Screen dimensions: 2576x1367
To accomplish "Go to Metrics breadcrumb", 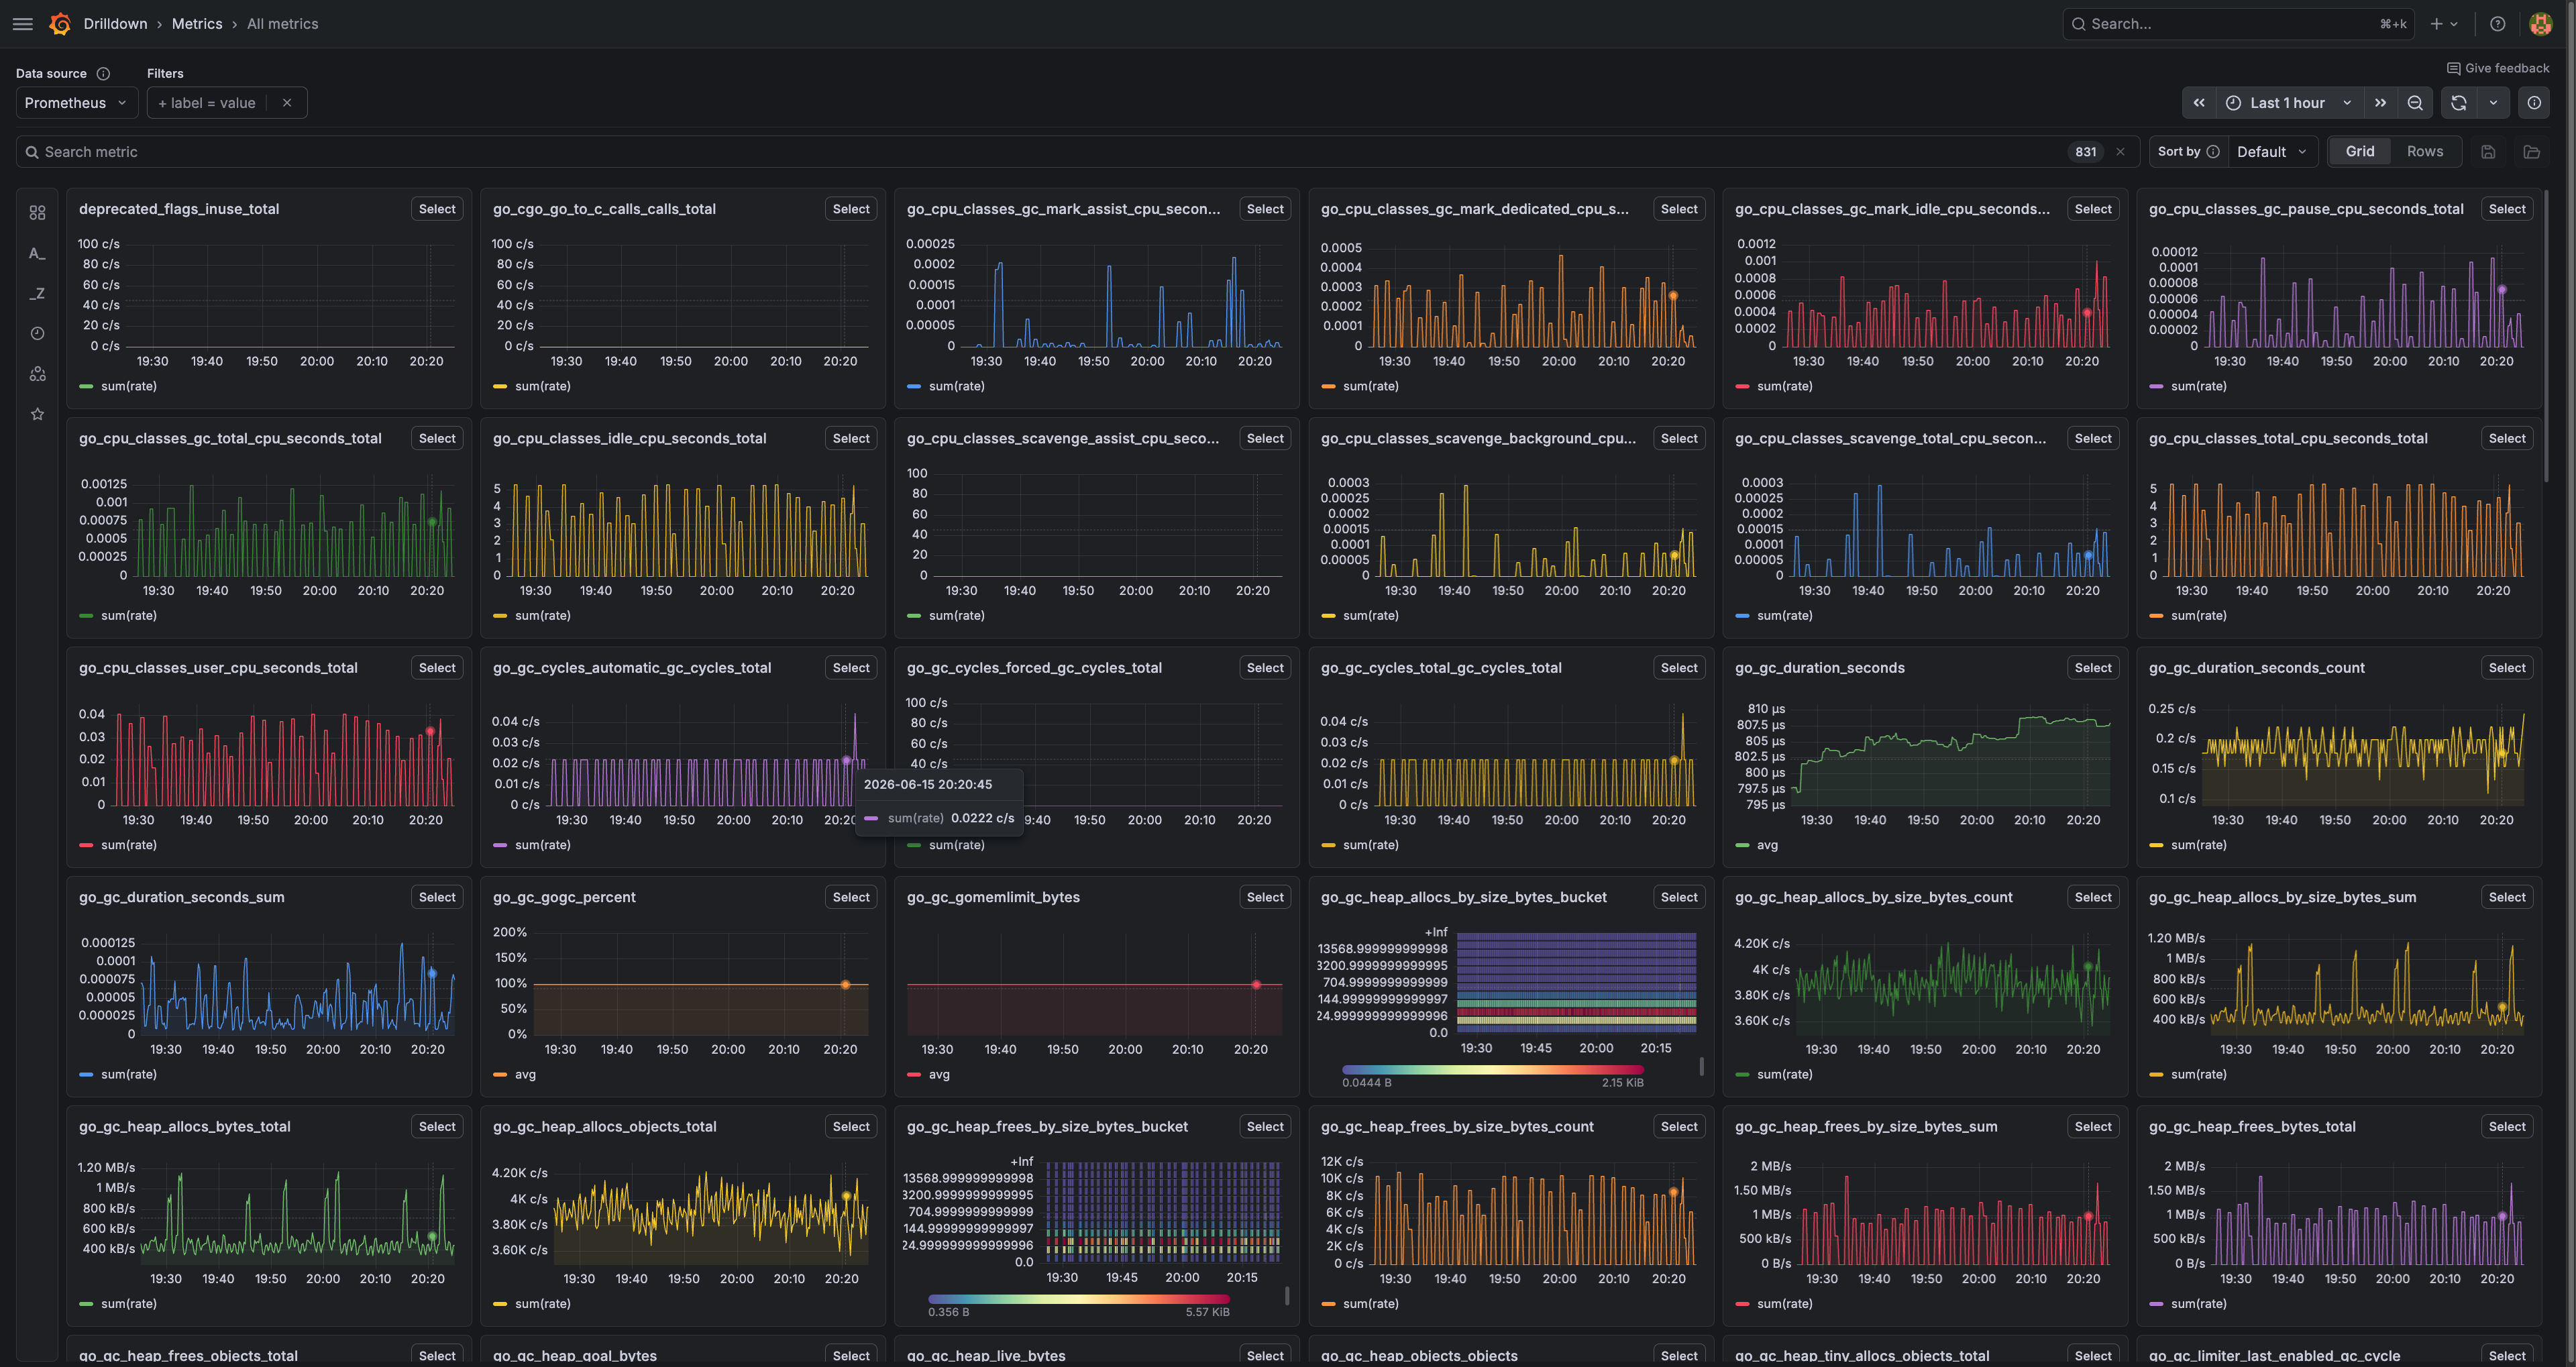I will [x=197, y=24].
